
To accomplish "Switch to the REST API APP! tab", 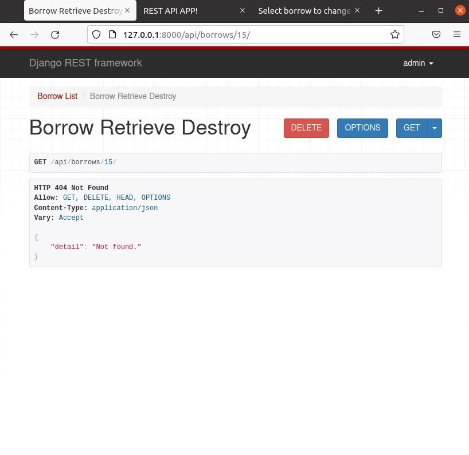I will 183,11.
